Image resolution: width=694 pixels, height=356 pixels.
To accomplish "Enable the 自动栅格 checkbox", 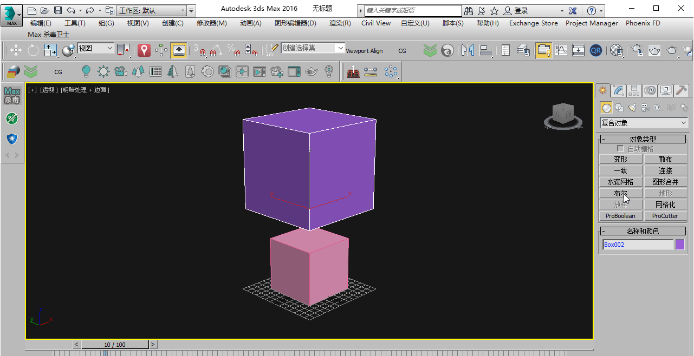I will pos(620,149).
